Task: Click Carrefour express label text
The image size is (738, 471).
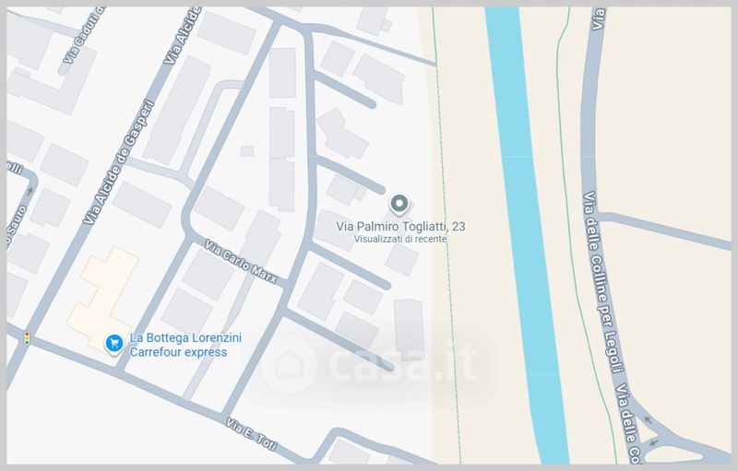Action: click(x=178, y=352)
